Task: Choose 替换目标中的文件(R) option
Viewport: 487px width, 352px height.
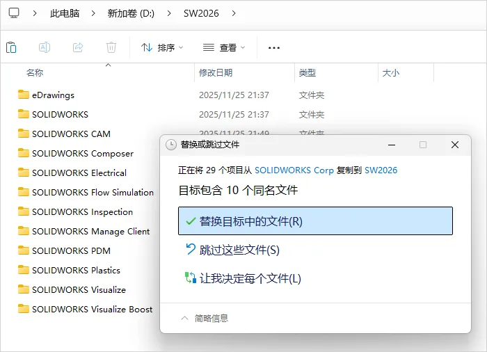Action: (315, 221)
